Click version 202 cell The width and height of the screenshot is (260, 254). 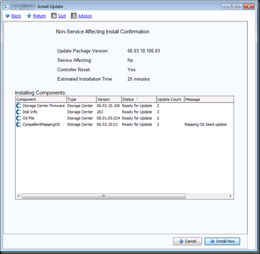pyautogui.click(x=100, y=112)
